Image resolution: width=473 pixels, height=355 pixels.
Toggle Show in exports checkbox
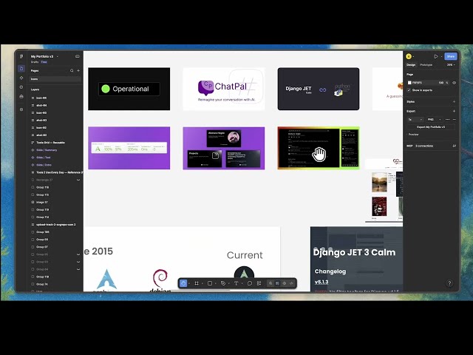[409, 90]
